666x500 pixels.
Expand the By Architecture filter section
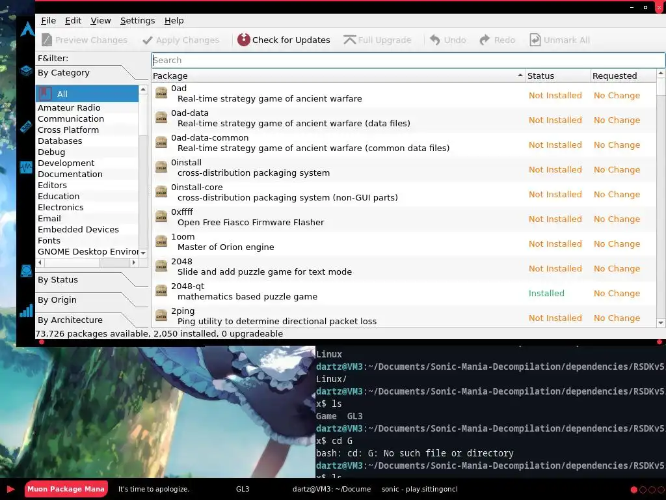(91, 320)
